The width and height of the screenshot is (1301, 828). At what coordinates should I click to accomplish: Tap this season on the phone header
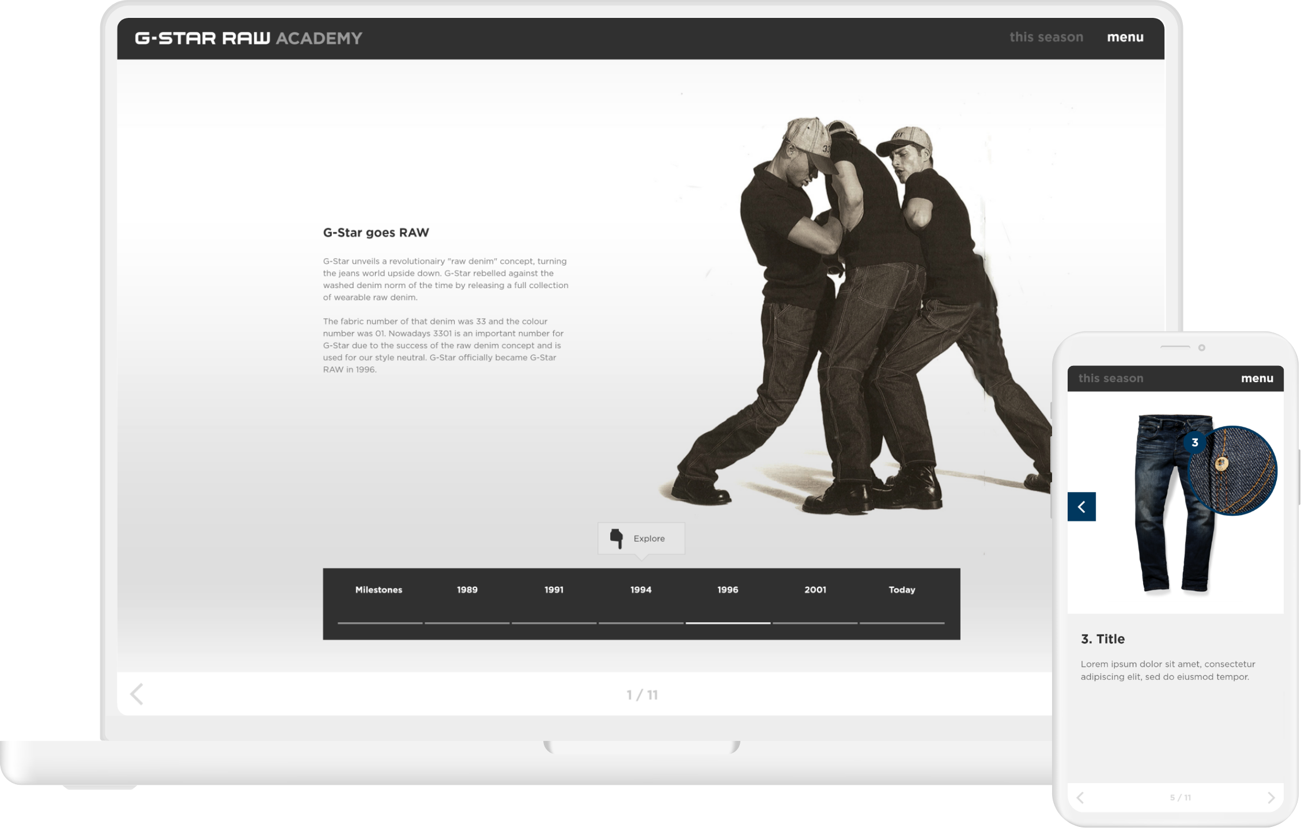1110,379
